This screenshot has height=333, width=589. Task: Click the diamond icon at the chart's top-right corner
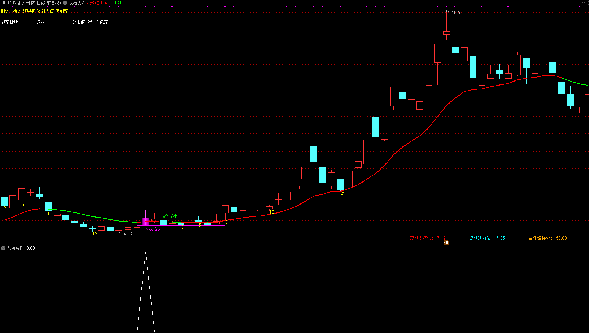tap(583, 3)
